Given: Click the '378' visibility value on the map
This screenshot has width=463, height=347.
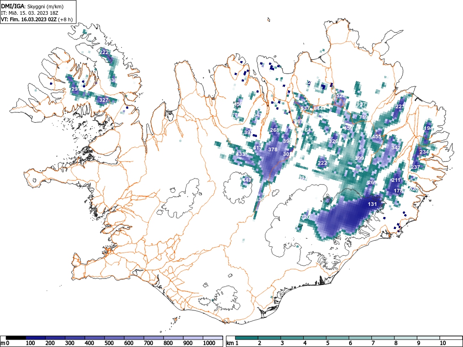Looking at the screenshot, I should 273,149.
